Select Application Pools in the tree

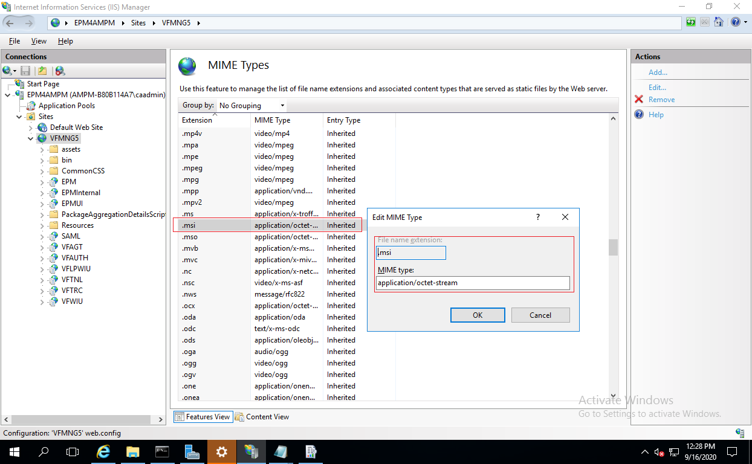66,106
